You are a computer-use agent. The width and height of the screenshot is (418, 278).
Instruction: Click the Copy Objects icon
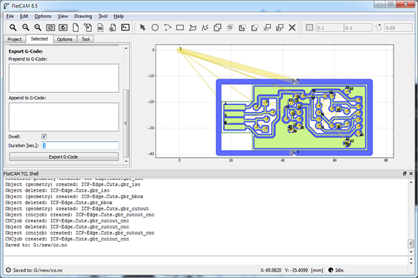point(279,27)
